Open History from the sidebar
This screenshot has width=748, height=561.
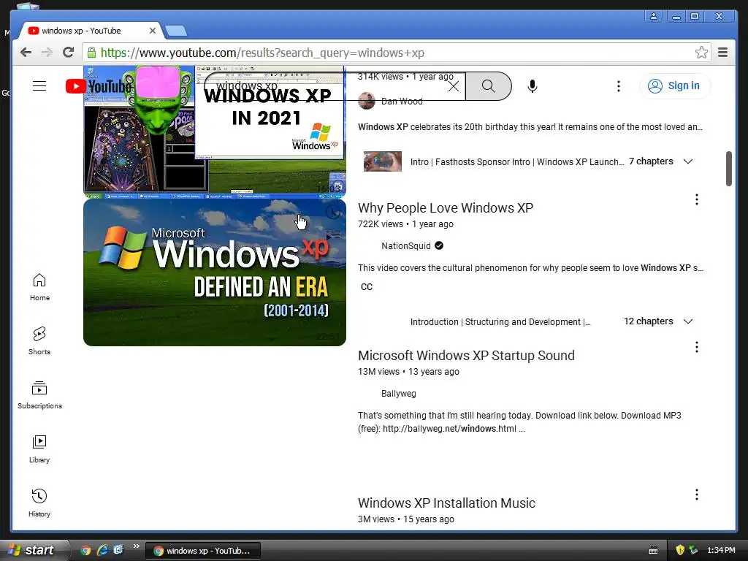tap(39, 503)
